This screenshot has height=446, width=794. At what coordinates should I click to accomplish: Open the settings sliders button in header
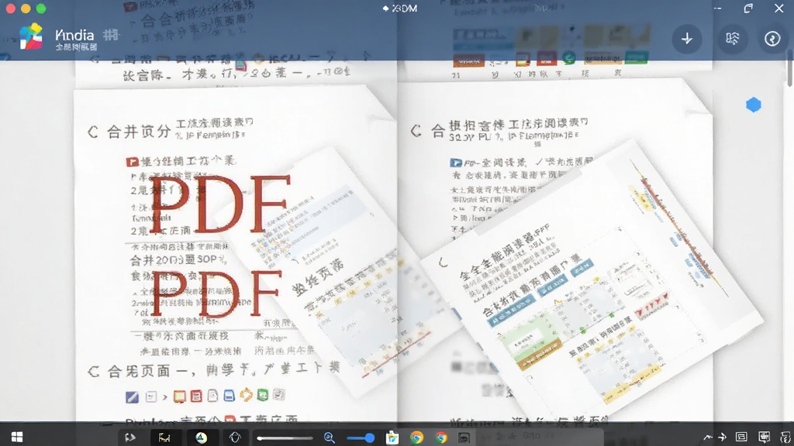pos(732,39)
